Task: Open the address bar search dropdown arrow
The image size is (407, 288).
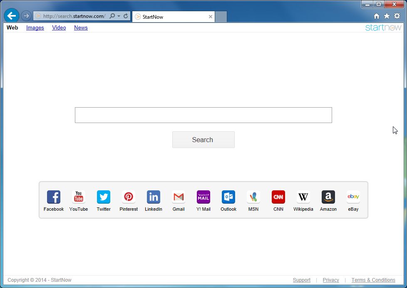Action: coord(118,15)
